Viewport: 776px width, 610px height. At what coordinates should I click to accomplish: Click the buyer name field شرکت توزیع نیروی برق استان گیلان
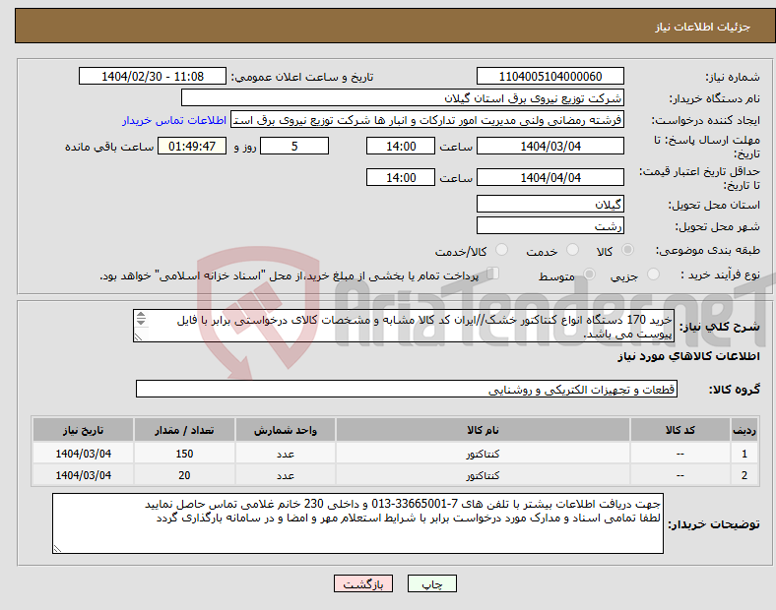tap(403, 97)
